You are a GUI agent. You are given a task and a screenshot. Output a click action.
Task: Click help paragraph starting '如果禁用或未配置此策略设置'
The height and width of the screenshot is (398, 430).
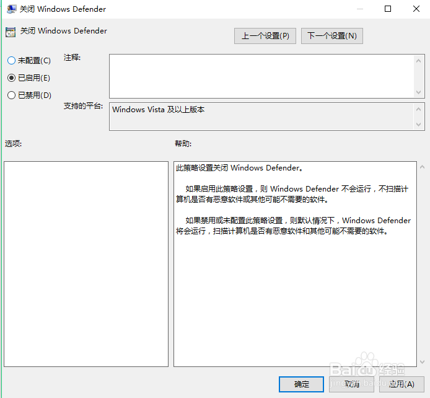coord(293,226)
